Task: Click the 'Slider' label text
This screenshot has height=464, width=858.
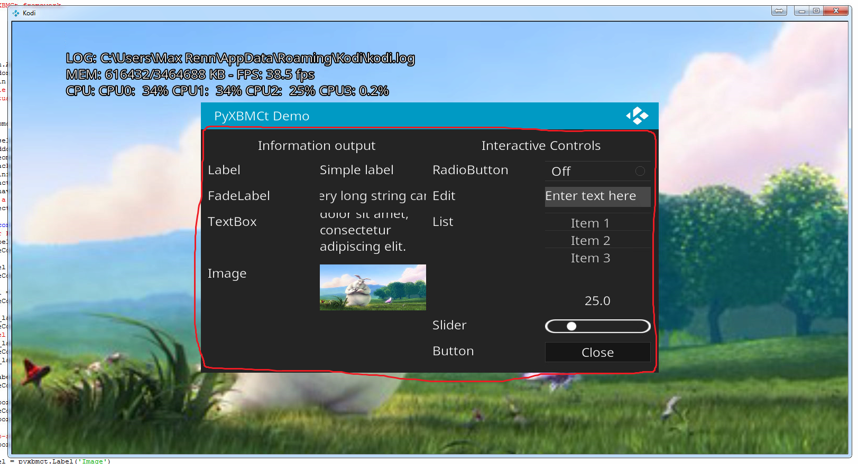Action: [449, 325]
